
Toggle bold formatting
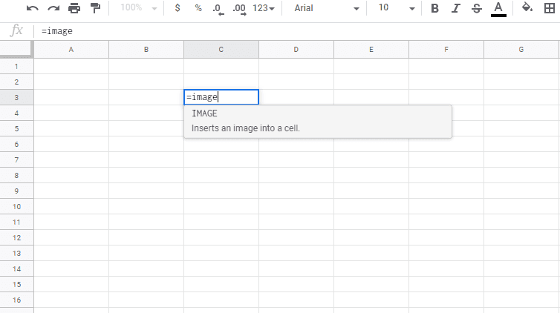point(434,8)
